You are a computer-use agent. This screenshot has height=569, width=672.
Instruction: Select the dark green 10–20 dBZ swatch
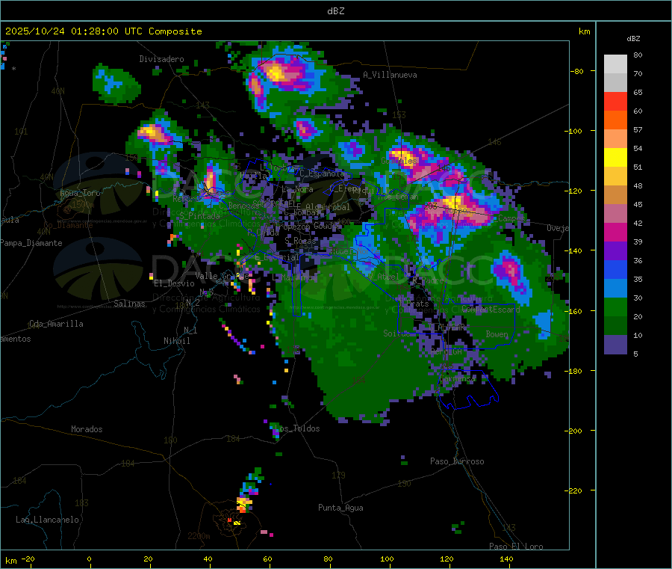coord(615,326)
